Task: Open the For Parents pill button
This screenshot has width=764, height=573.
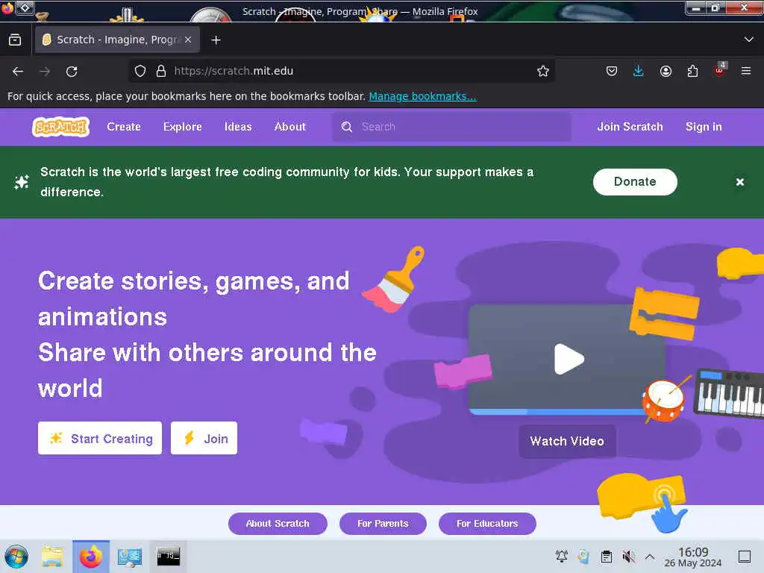Action: [383, 523]
